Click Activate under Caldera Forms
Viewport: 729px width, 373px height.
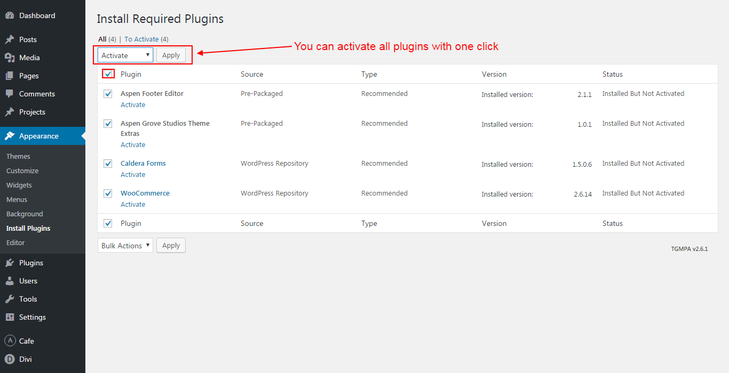(133, 175)
